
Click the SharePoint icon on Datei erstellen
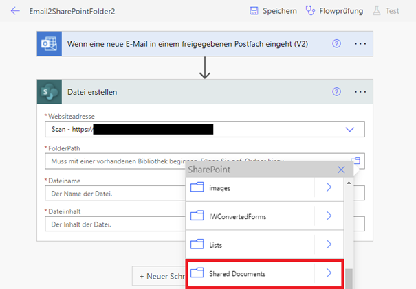(x=48, y=91)
